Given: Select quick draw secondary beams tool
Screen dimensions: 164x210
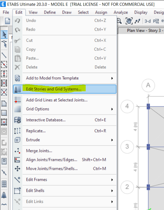Looking at the screenshot, I should [4, 83].
